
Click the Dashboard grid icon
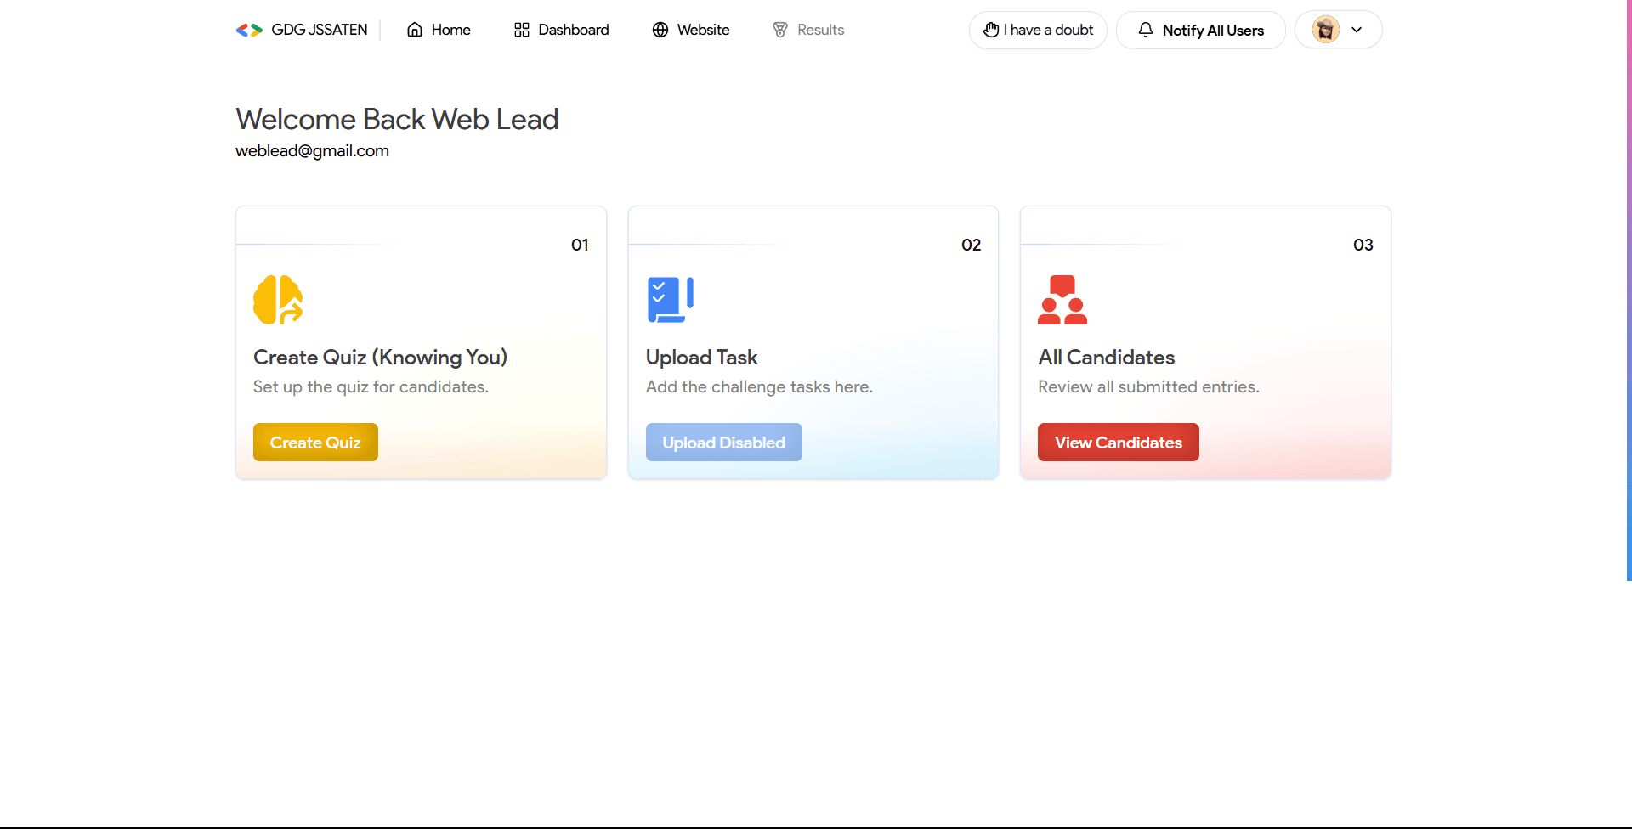pyautogui.click(x=522, y=30)
